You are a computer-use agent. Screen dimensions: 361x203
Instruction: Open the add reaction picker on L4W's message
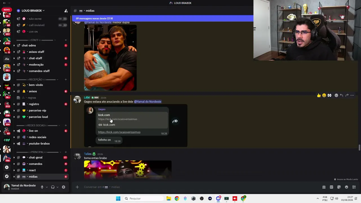point(336,95)
